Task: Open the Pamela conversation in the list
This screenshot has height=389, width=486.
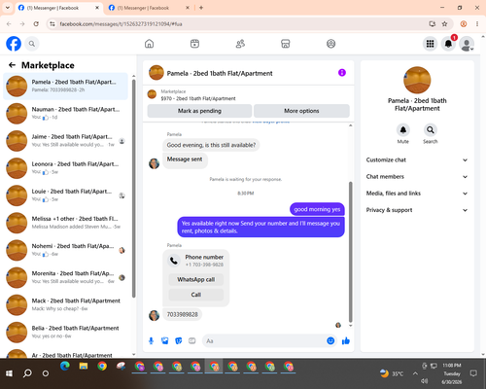Action: 65,87
